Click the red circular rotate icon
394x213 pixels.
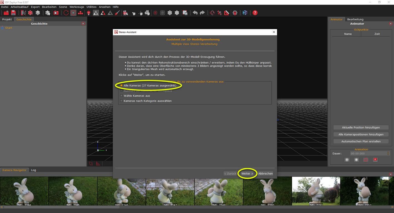pyautogui.click(x=66, y=13)
